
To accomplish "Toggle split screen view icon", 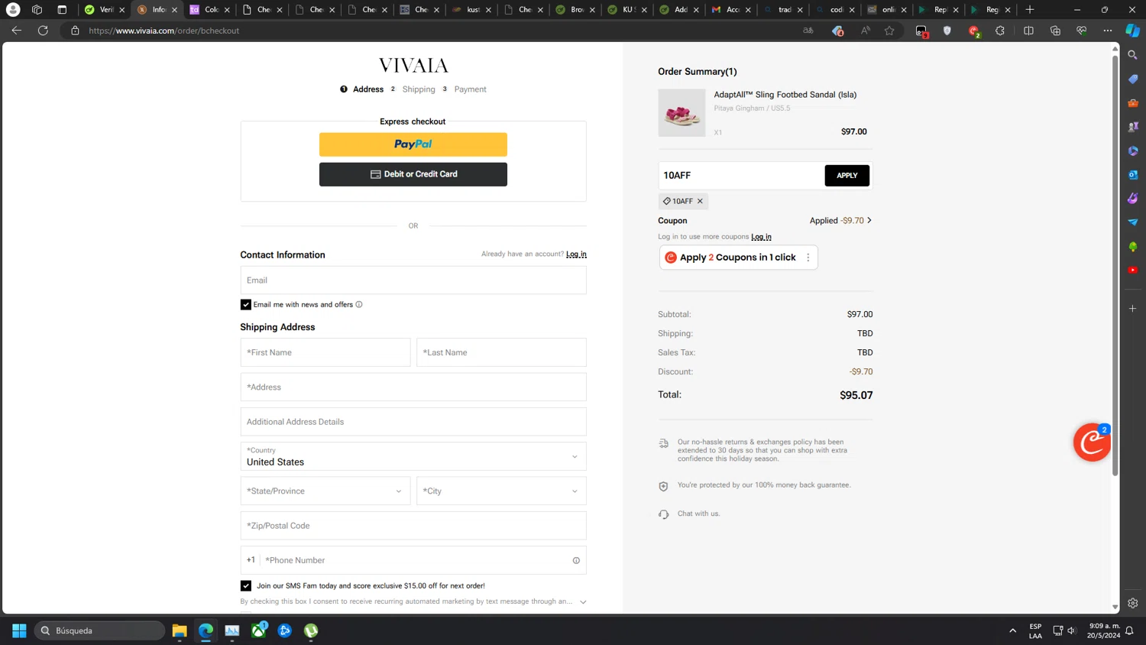I will (1028, 31).
